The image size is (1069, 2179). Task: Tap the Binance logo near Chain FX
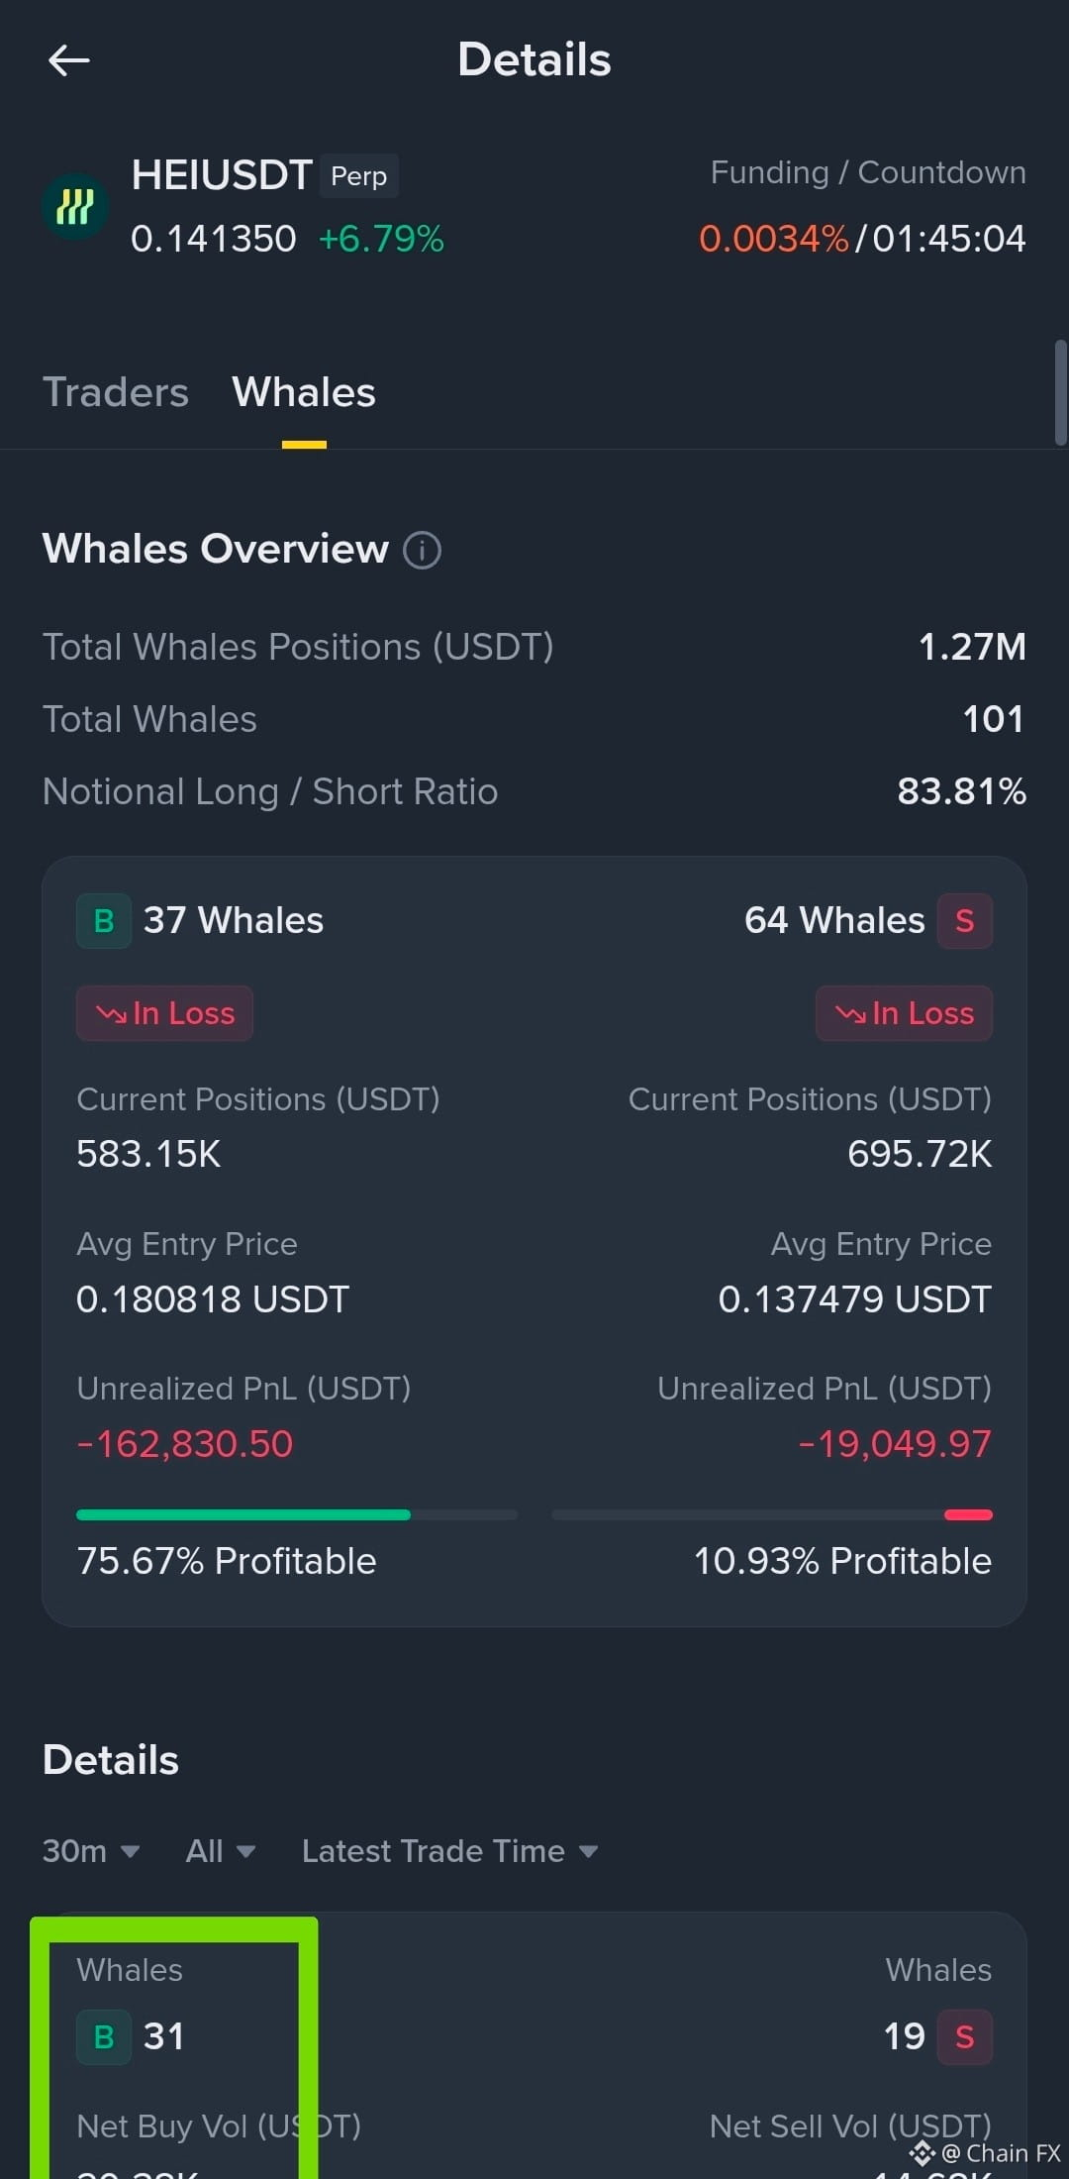pyautogui.click(x=923, y=2153)
